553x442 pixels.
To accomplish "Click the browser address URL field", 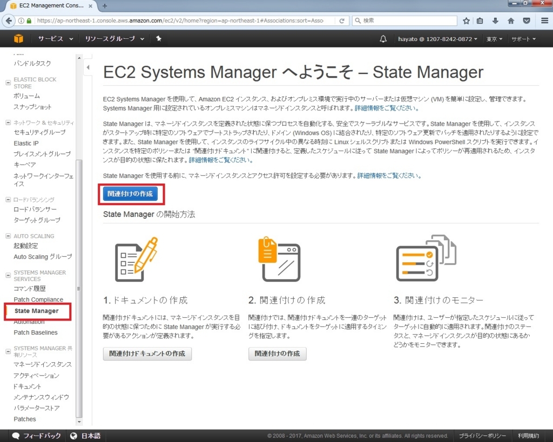I will (180, 21).
